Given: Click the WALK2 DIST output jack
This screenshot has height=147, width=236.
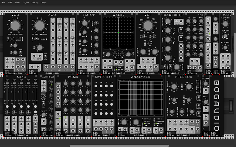Looking at the screenshot, I should [121, 62].
